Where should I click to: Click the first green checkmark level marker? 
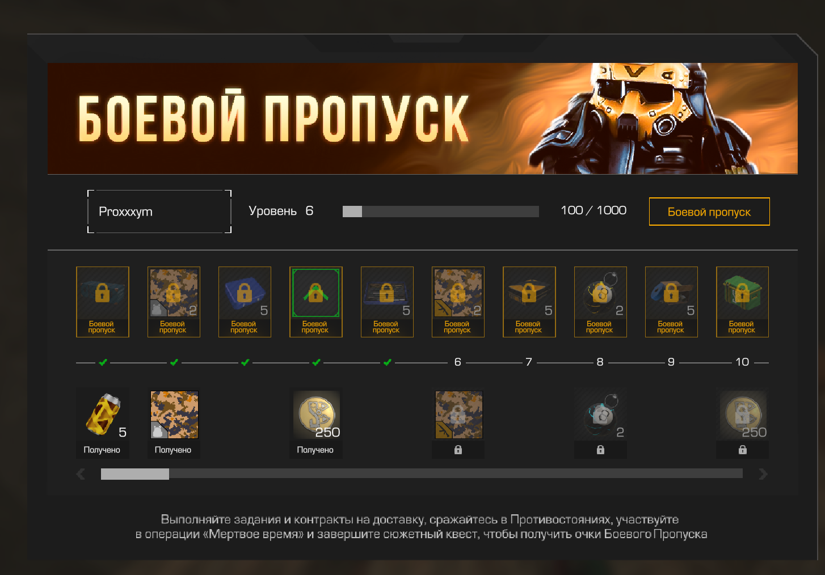tap(103, 362)
